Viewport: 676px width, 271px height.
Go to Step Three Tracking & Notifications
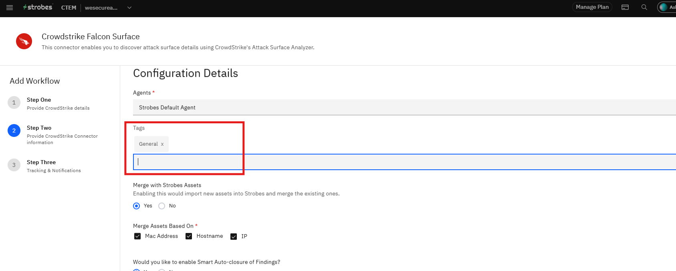(54, 166)
